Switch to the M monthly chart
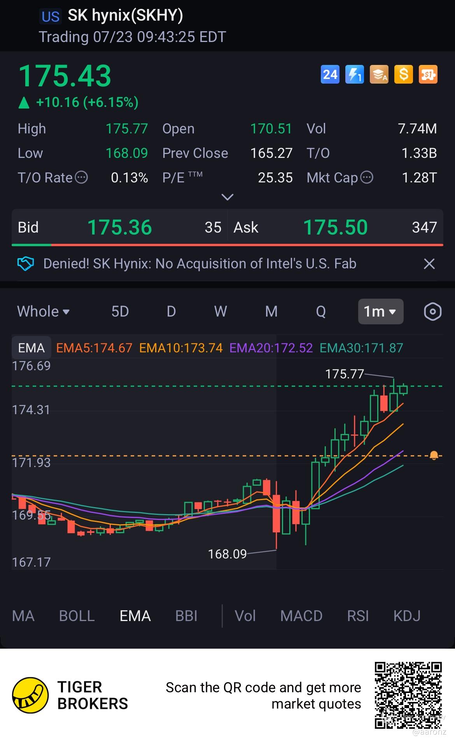 [271, 311]
